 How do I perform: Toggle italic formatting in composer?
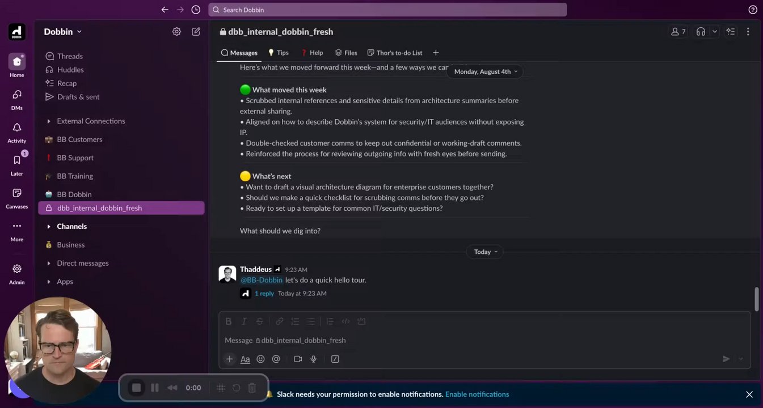[244, 321]
